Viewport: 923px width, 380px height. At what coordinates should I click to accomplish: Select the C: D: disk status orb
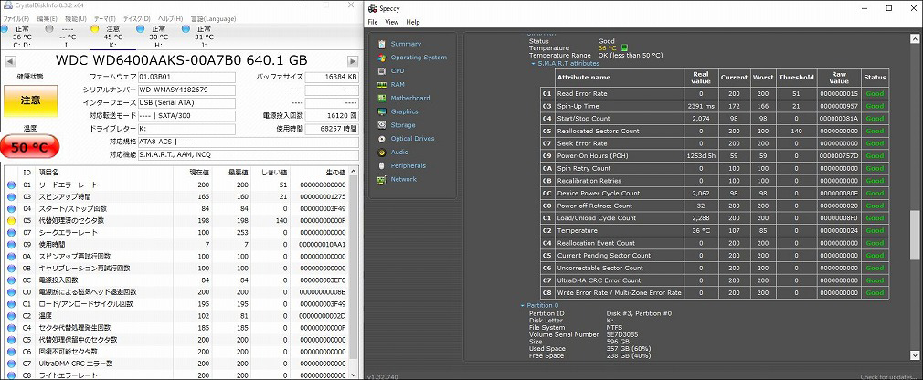point(5,28)
